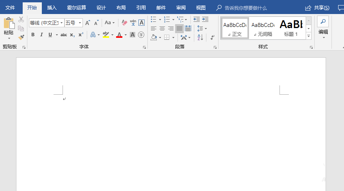
Task: Click the 共享 share button
Action: [x=317, y=8]
